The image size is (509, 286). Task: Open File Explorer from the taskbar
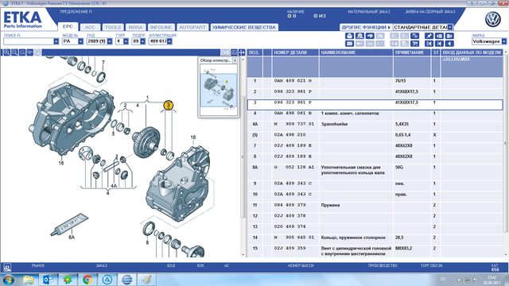coord(29,280)
